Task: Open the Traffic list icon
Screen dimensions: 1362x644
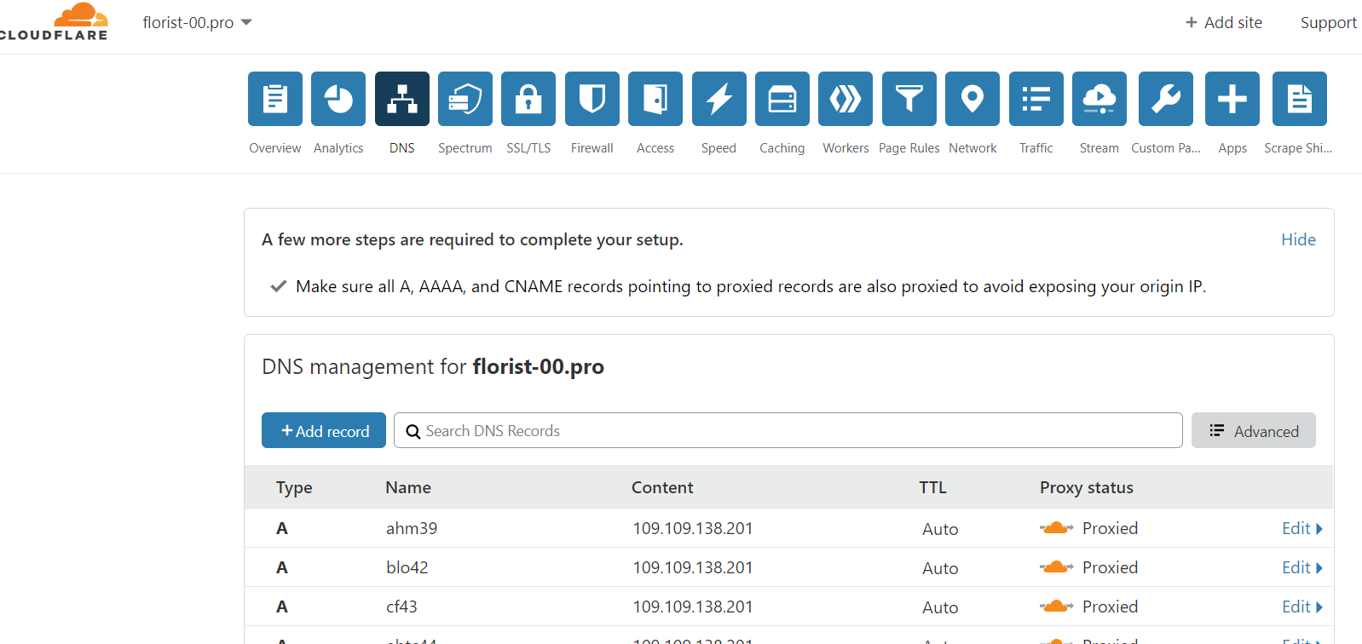Action: click(x=1036, y=99)
